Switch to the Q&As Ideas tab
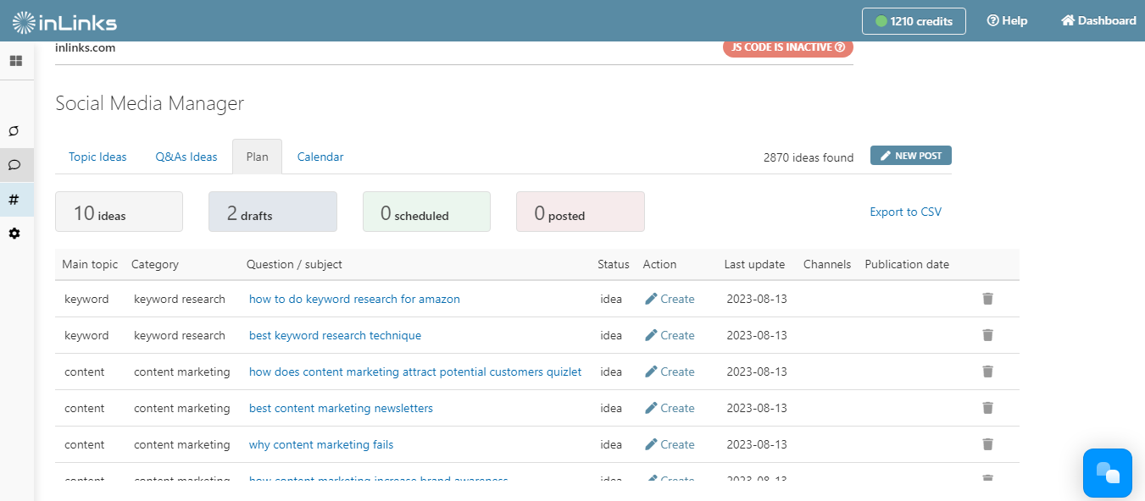Image resolution: width=1145 pixels, height=501 pixels. (x=186, y=157)
